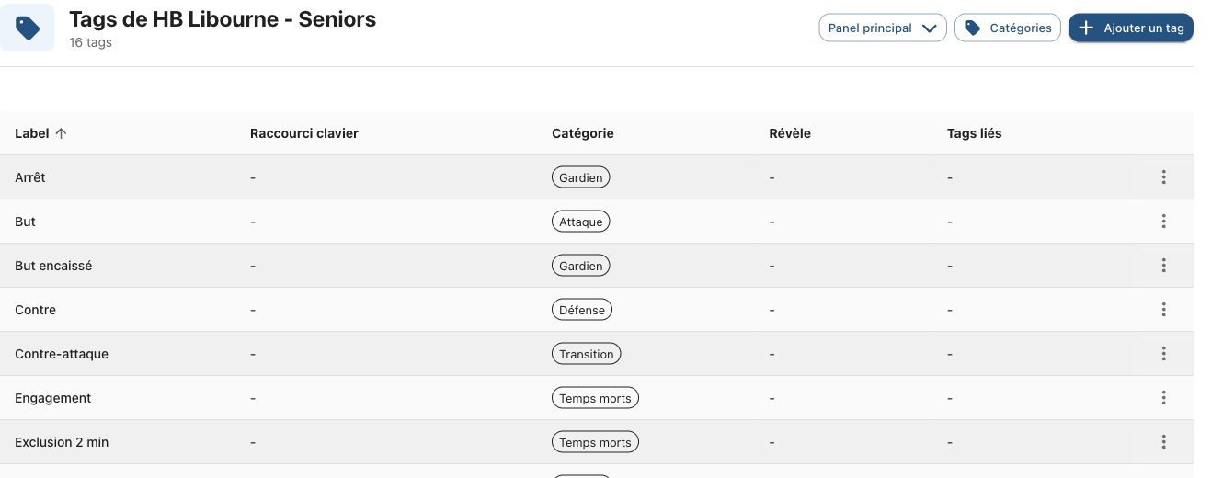This screenshot has width=1223, height=478.
Task: Open three-dot menu for Contre-attaque row
Action: coord(1164,354)
